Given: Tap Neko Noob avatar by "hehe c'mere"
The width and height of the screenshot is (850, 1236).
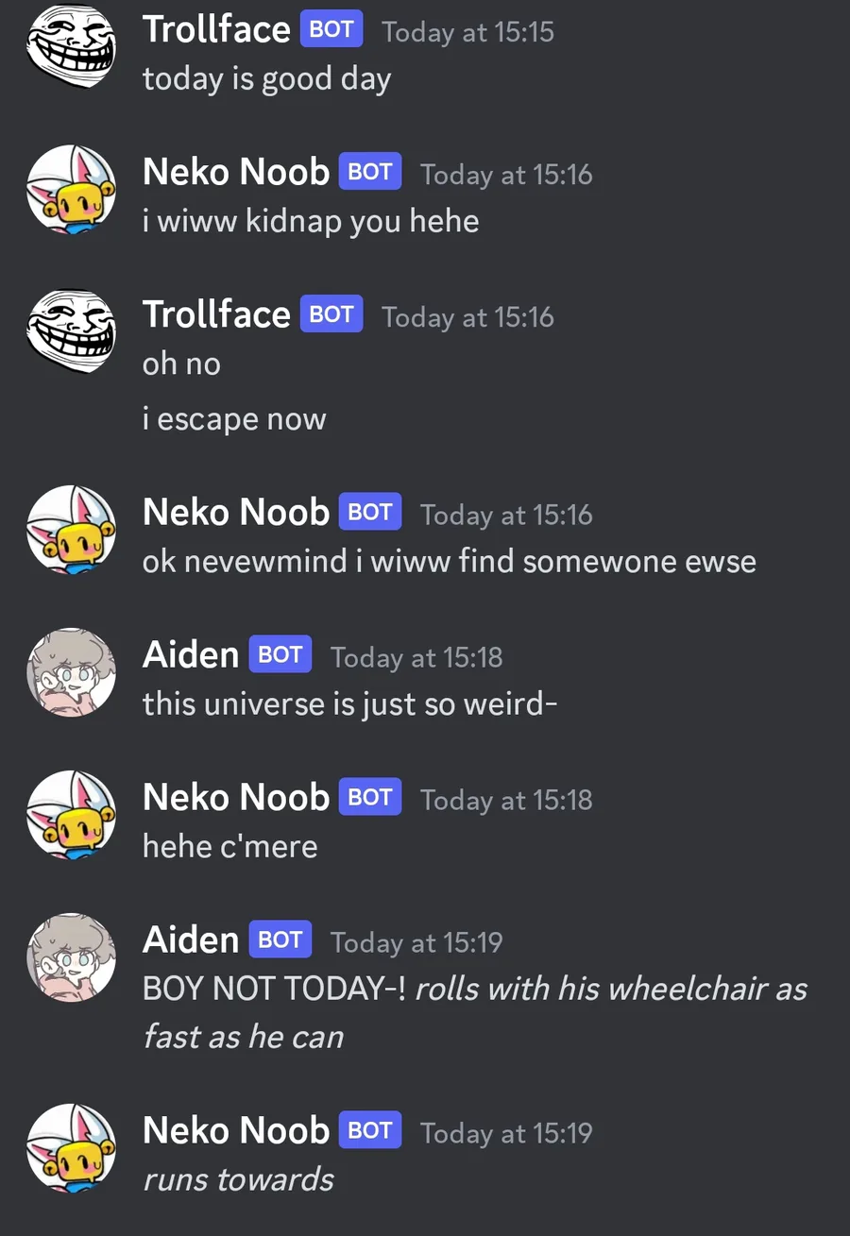Looking at the screenshot, I should (x=71, y=815).
